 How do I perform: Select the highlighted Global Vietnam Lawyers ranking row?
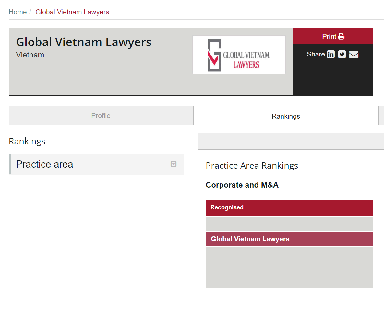tap(289, 239)
